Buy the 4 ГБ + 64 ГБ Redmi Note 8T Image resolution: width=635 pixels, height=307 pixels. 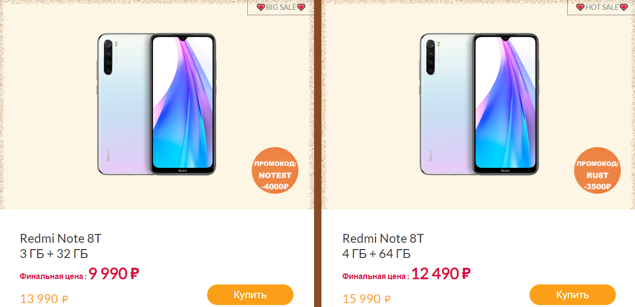[573, 295]
